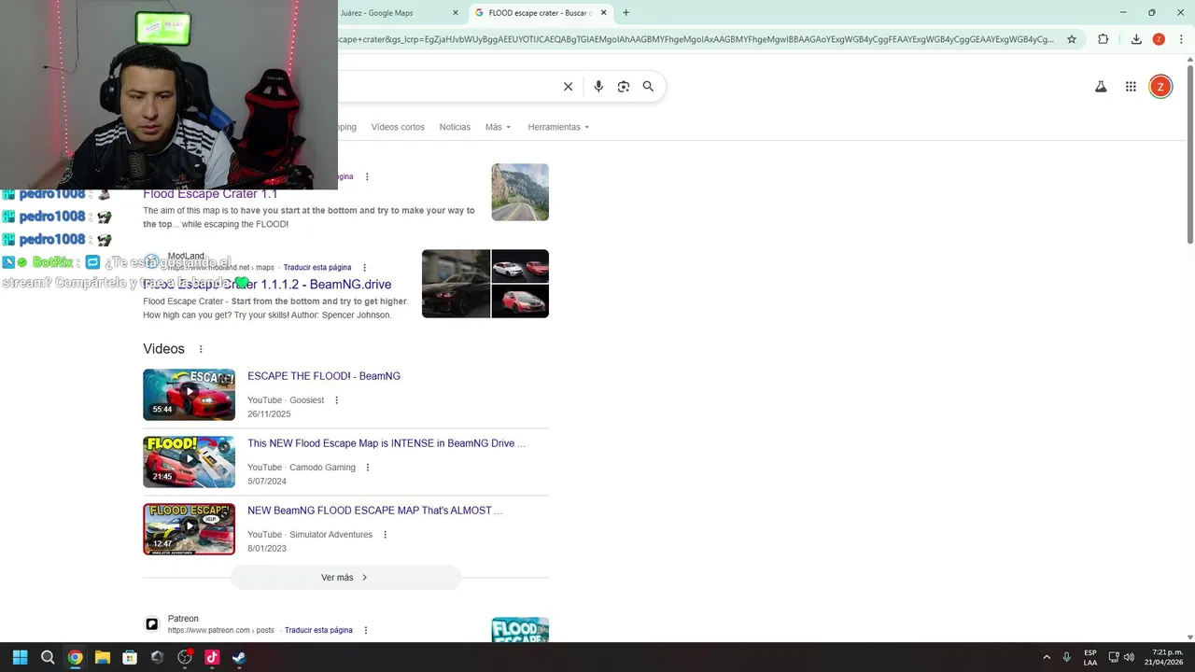Open Google Lens image search icon
The height and width of the screenshot is (672, 1195).
[x=624, y=86]
